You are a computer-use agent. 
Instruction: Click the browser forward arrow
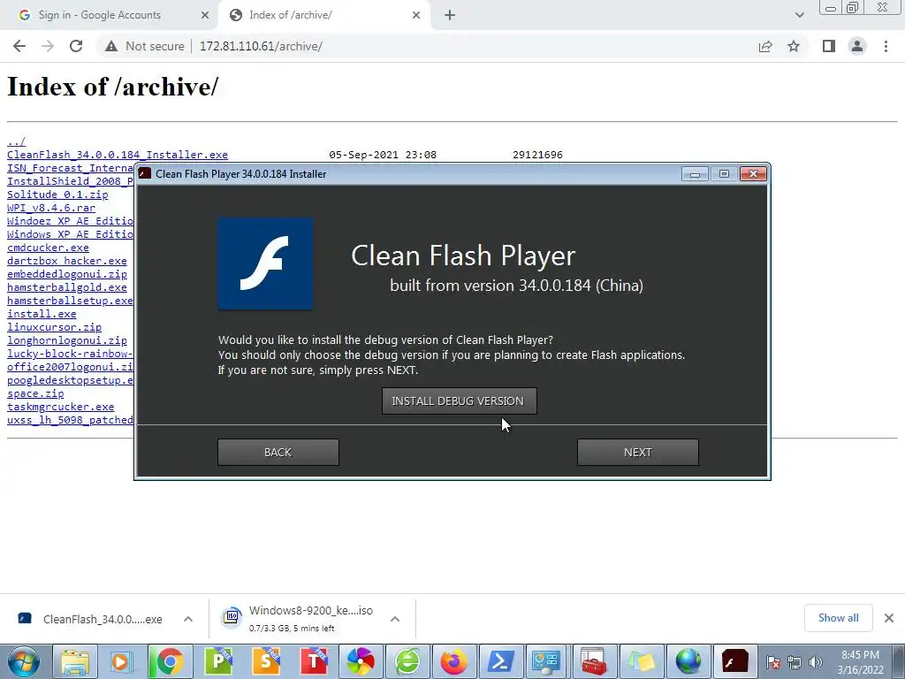pyautogui.click(x=48, y=46)
